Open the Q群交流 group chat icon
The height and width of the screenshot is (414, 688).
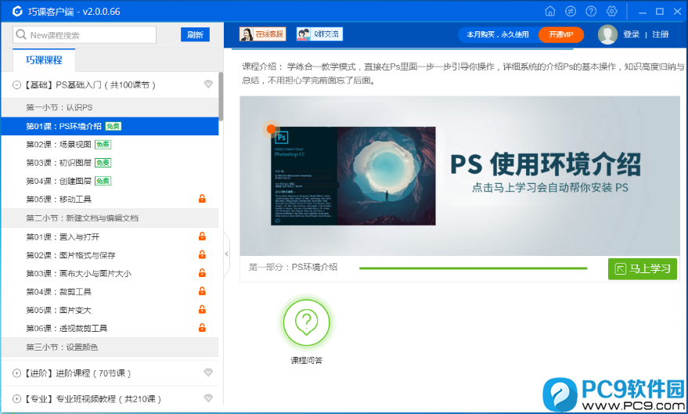point(319,34)
